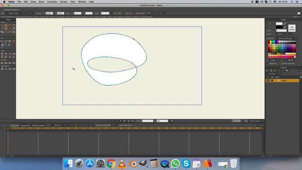Click the Reset button in Style panel
Screen dimensions: 302x170
291,60
